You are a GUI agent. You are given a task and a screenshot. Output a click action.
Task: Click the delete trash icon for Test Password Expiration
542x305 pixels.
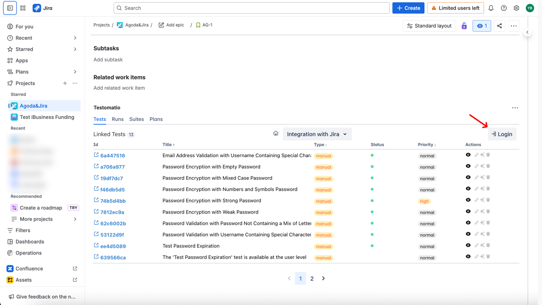pos(488,245)
